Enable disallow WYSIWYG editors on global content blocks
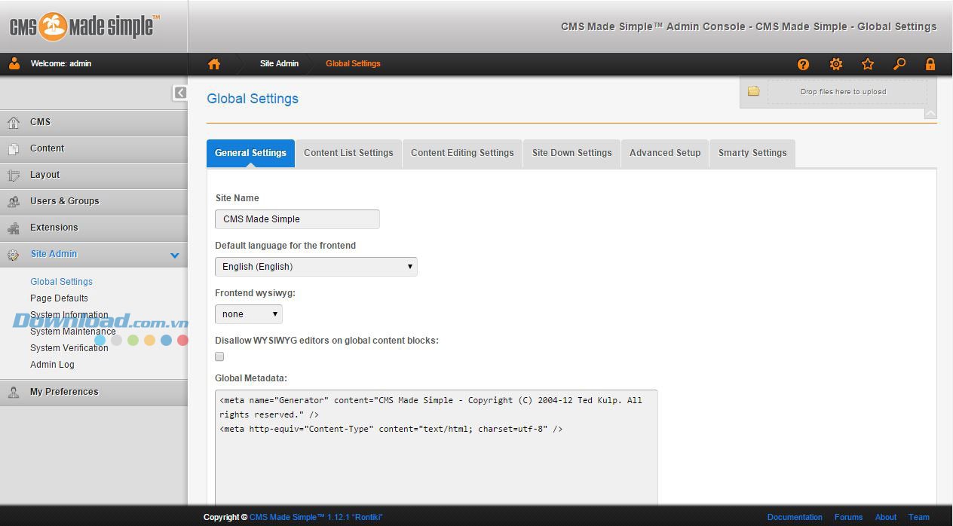 tap(219, 356)
